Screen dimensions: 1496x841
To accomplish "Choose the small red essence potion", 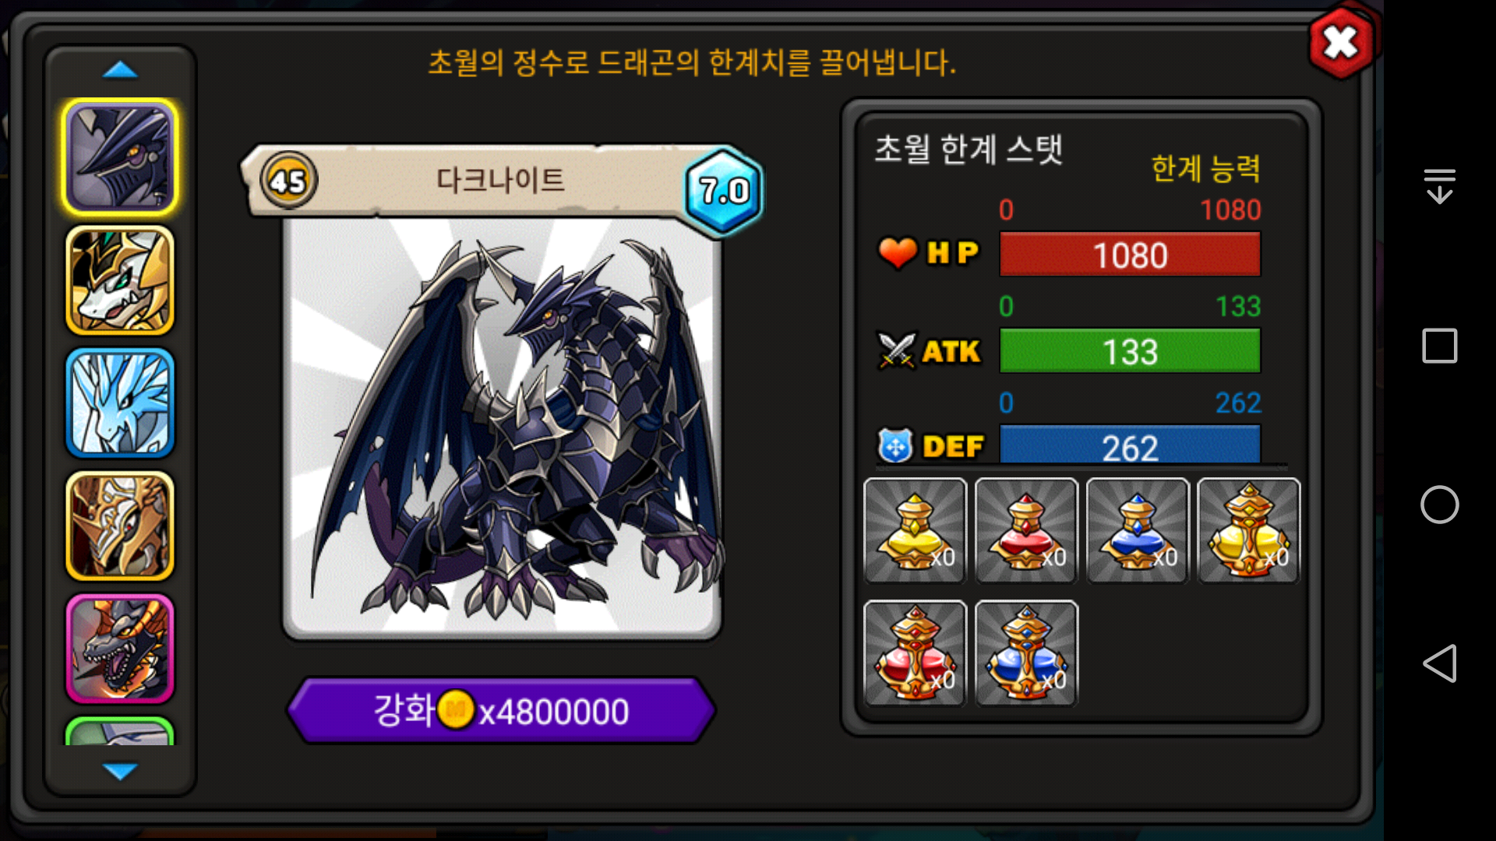I will [1026, 531].
